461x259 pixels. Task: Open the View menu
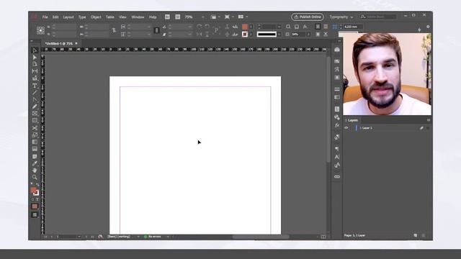click(x=122, y=17)
